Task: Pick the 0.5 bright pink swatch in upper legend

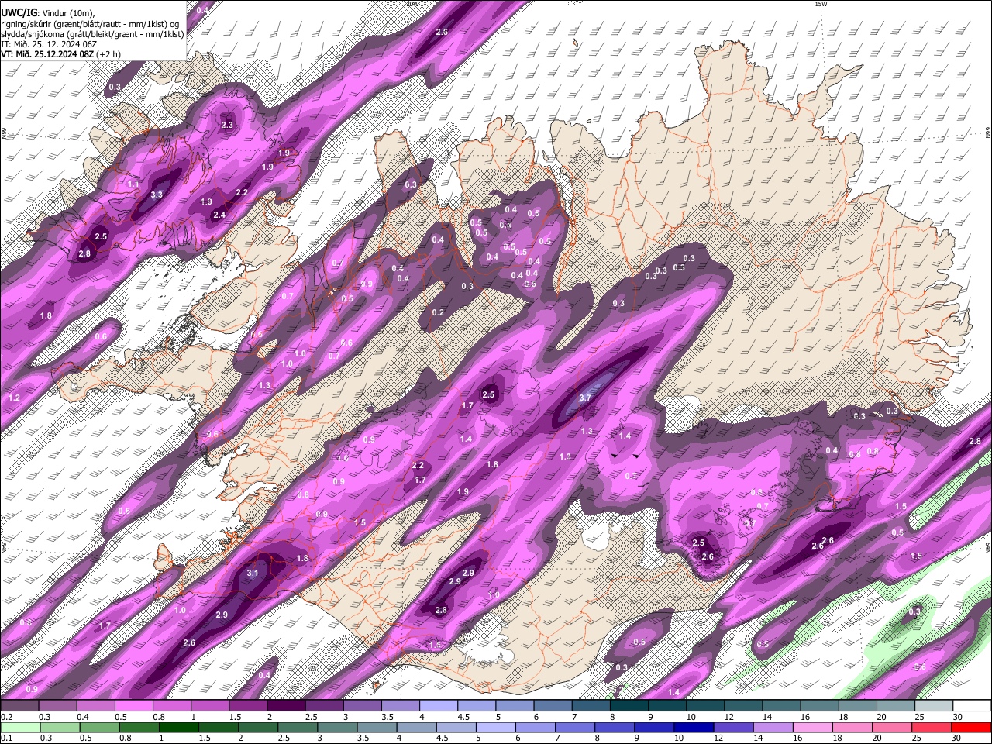Action: 133,706
